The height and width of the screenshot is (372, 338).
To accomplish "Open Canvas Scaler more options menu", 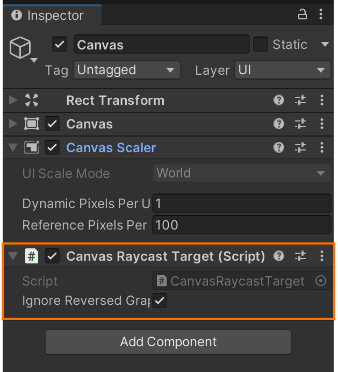I will click(x=322, y=147).
